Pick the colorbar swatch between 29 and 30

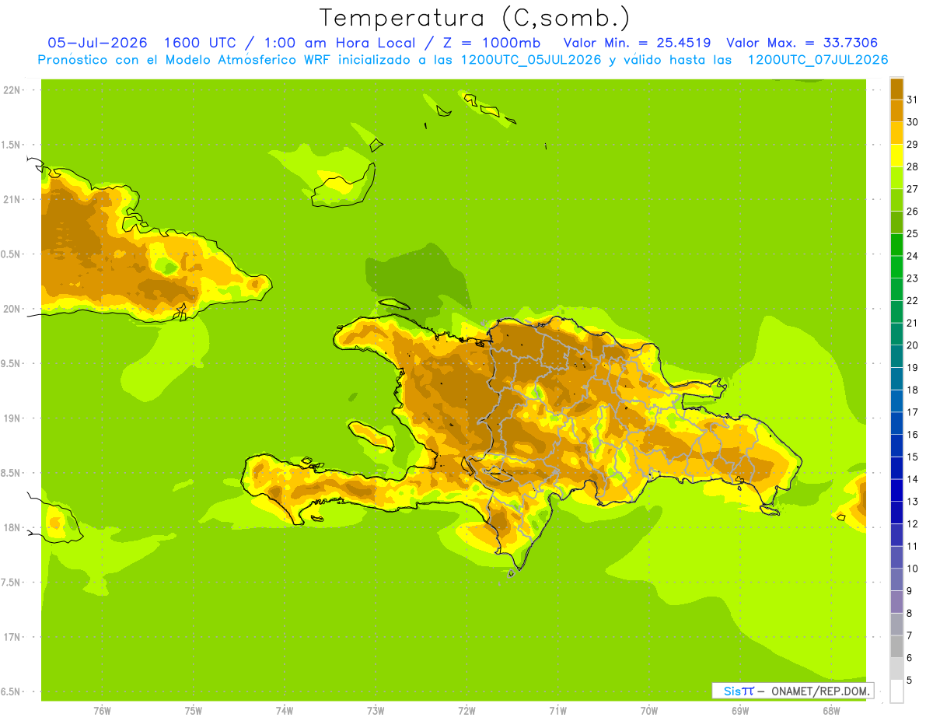896,133
